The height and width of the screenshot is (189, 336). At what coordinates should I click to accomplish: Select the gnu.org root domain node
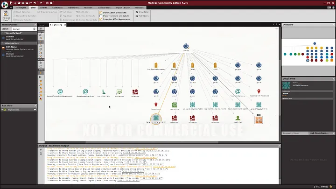click(x=186, y=47)
